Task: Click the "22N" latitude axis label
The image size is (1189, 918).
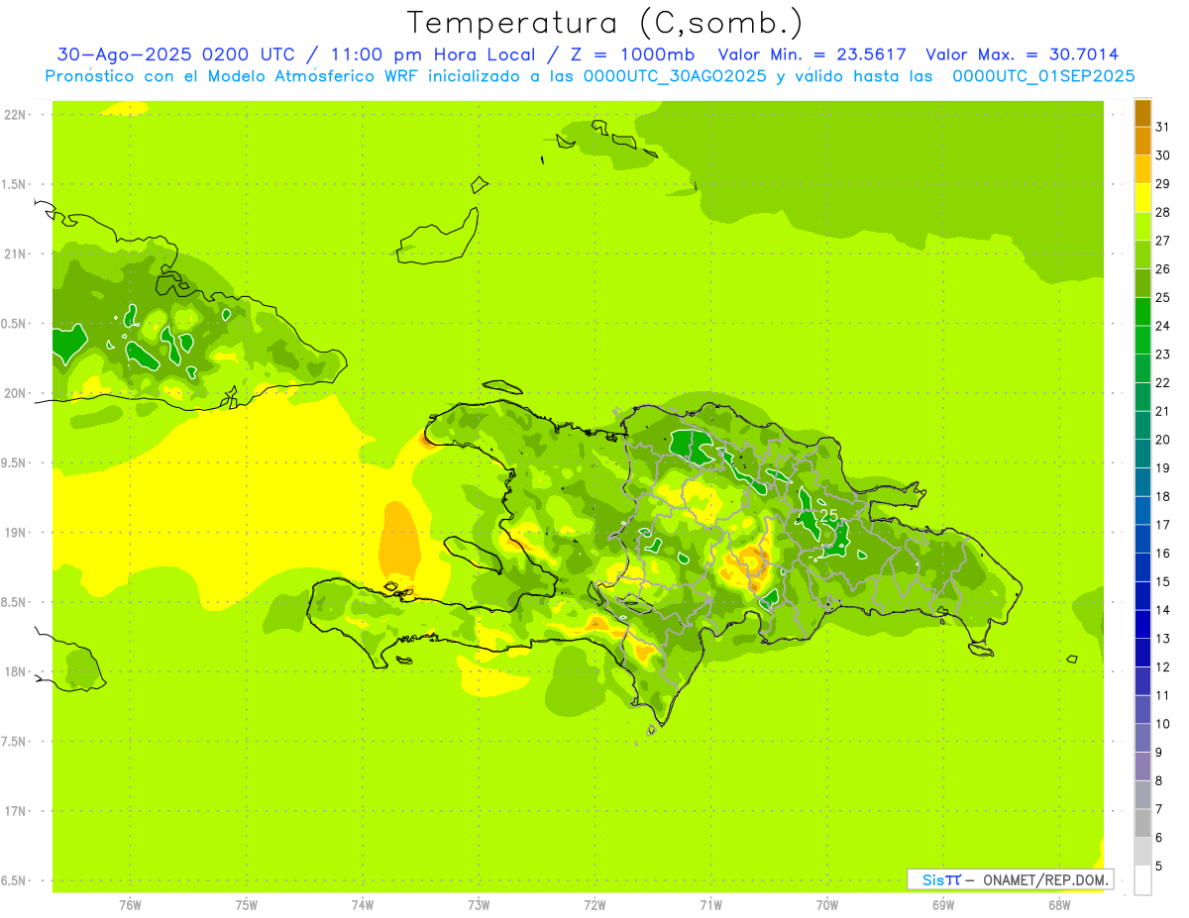Action: [15, 115]
